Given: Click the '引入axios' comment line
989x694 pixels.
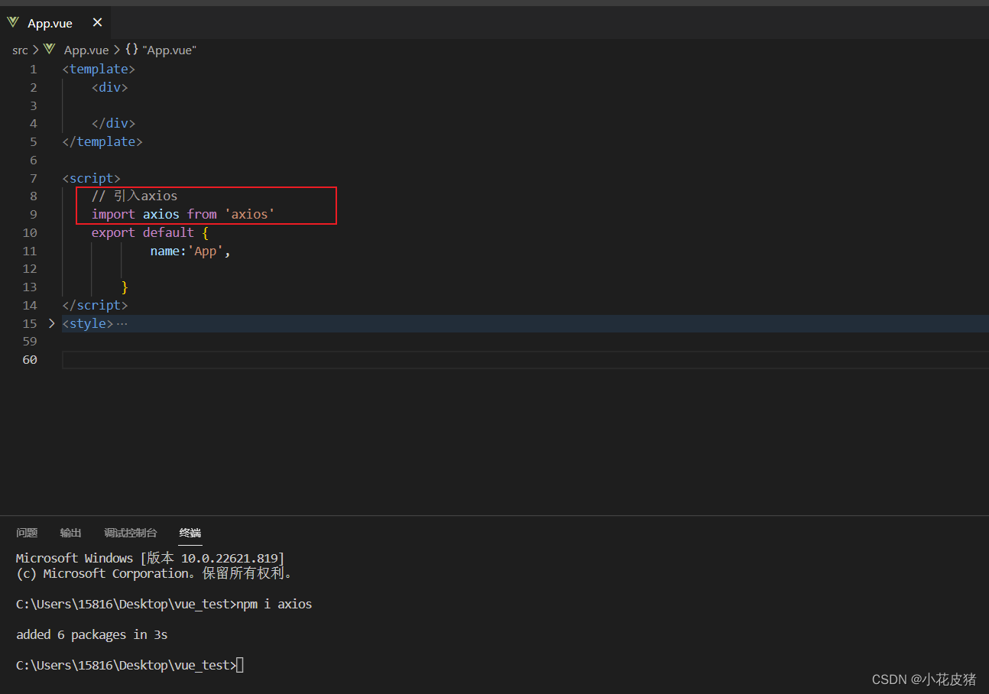Looking at the screenshot, I should tap(135, 196).
